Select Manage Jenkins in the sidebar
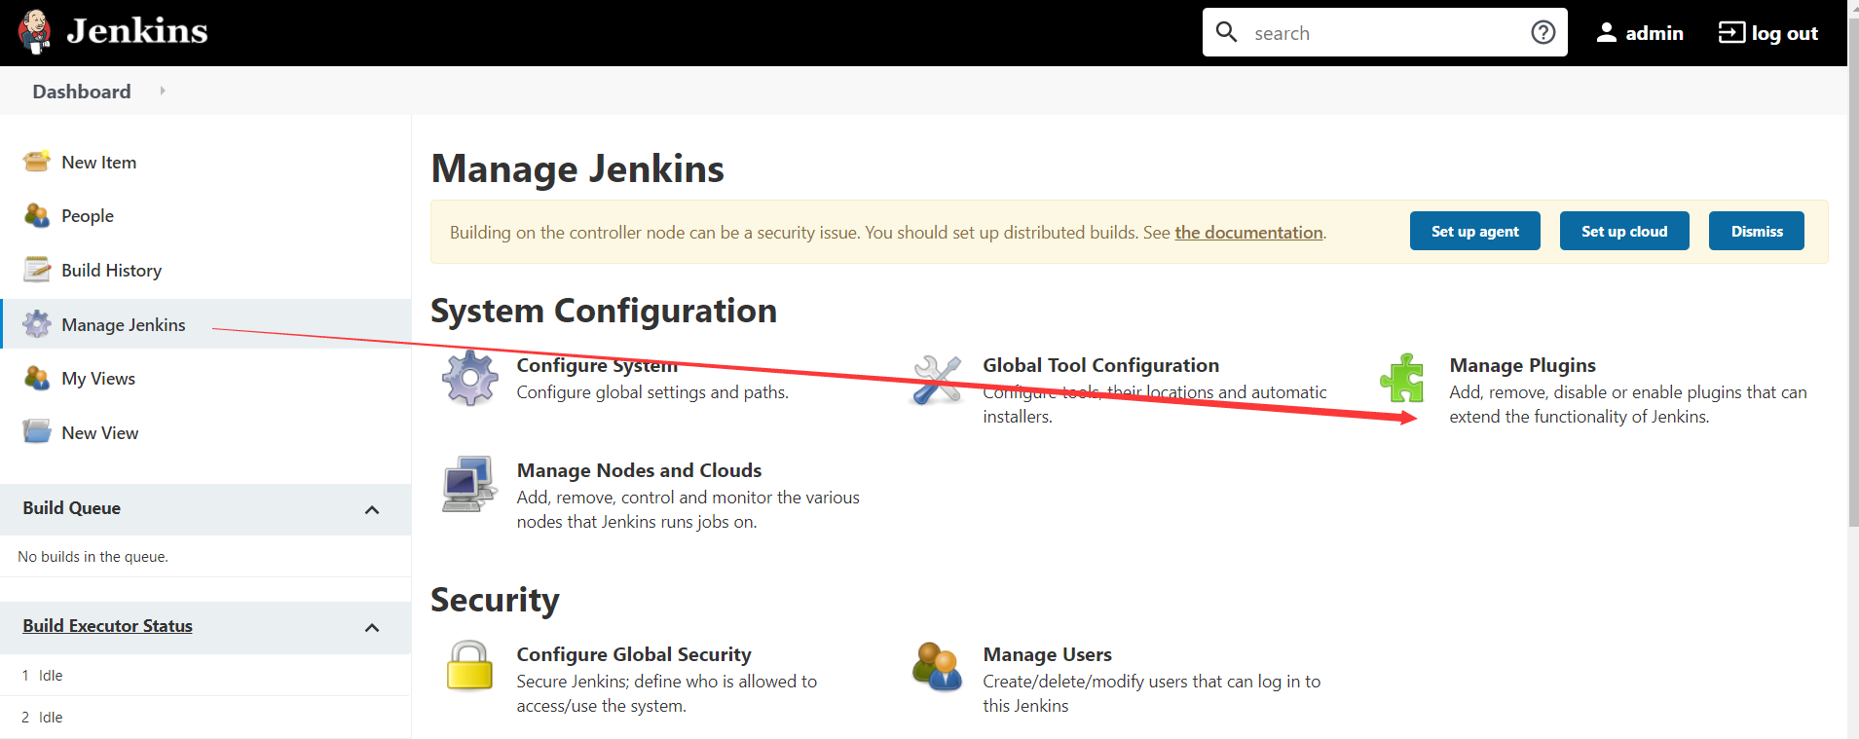The width and height of the screenshot is (1859, 739). click(x=123, y=325)
